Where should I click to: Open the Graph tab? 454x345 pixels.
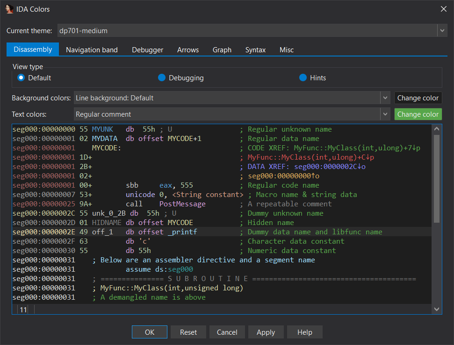click(x=222, y=49)
